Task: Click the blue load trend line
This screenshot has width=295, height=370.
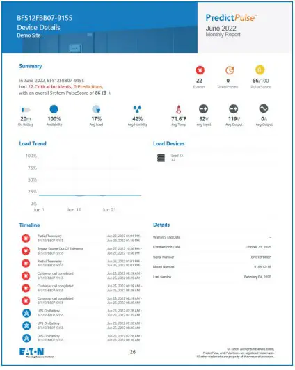Action: click(90, 195)
